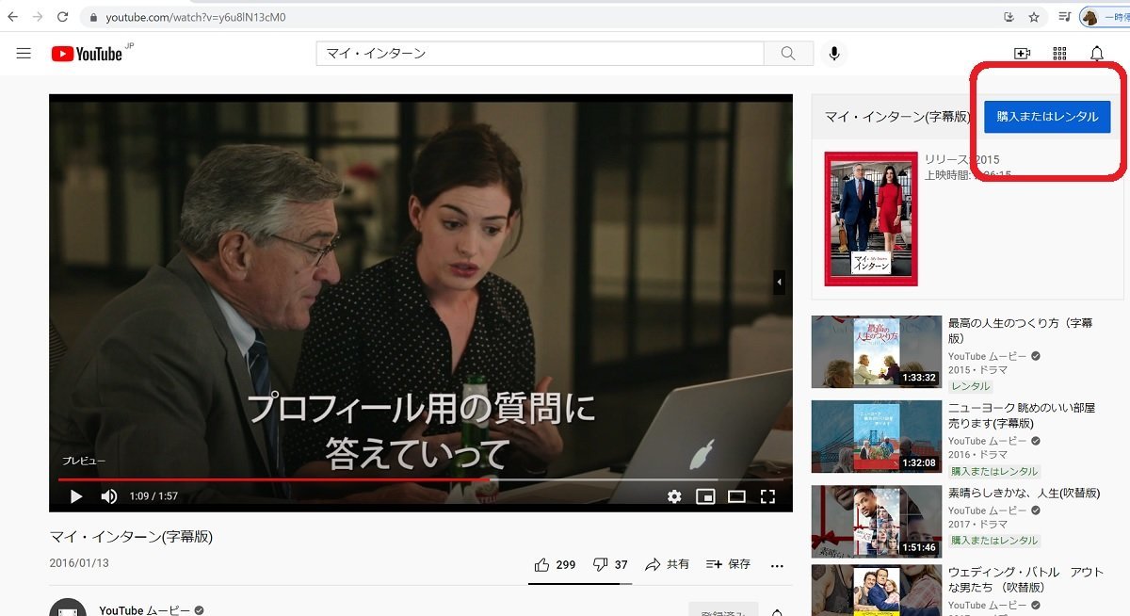Play the movie preview video
Screen dimensions: 1130x616
tap(76, 496)
